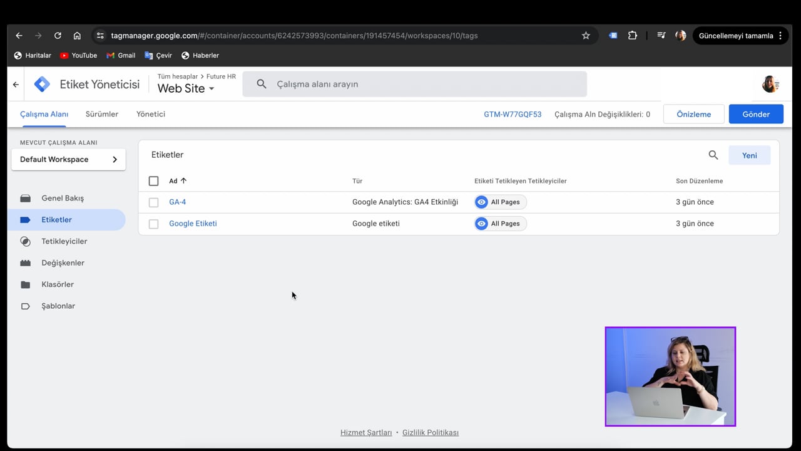Click the Yeni button to create a tag

pos(750,155)
